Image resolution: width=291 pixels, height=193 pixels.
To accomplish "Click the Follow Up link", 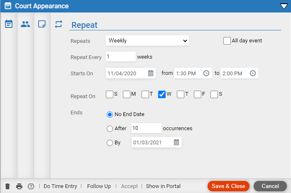I will click(x=99, y=186).
